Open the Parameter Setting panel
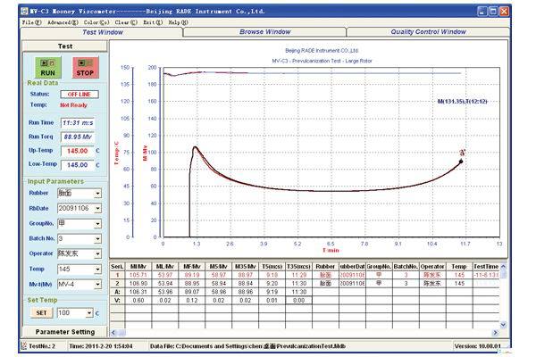Image resolution: width=536 pixels, height=357 pixels. tap(64, 332)
